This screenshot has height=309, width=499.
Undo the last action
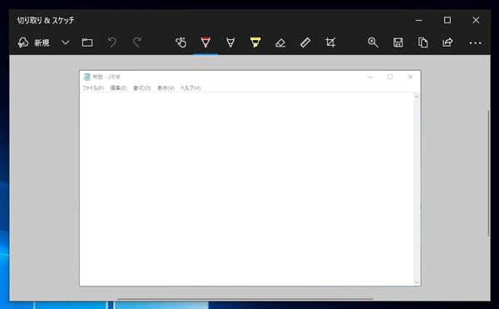[112, 42]
